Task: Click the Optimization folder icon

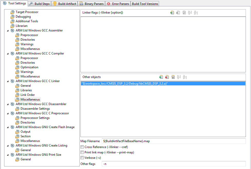Action: (17, 67)
